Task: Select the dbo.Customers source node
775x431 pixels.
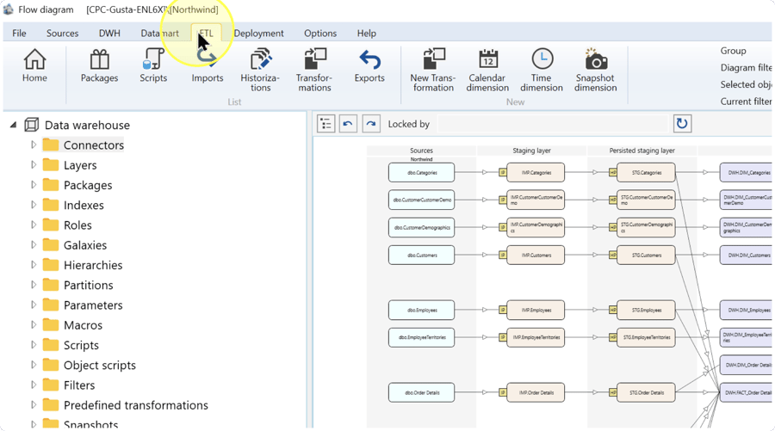Action: pyautogui.click(x=421, y=256)
